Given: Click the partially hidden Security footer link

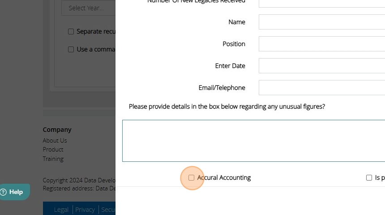Looking at the screenshot, I should click(108, 210).
